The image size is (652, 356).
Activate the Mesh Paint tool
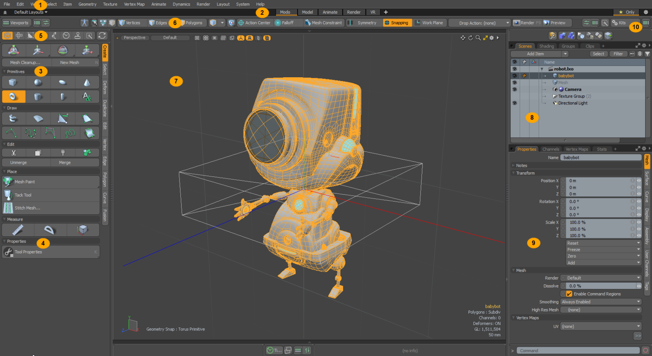(x=25, y=182)
